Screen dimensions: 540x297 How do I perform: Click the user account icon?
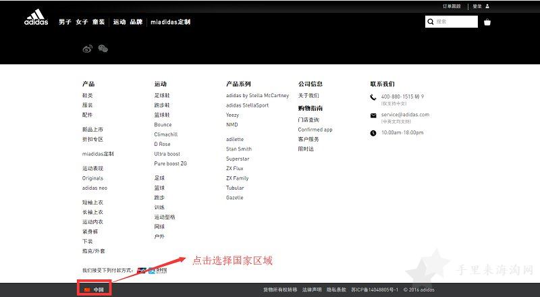(x=487, y=6)
